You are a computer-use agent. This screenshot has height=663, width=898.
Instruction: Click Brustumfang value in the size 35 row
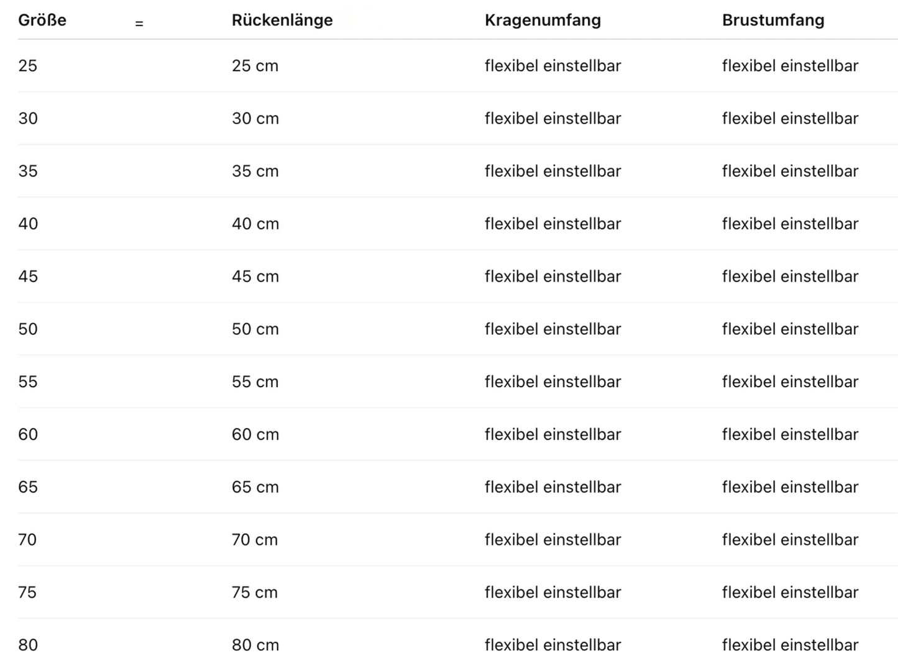[790, 171]
